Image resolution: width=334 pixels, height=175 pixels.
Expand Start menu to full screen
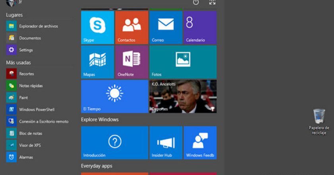(x=212, y=2)
